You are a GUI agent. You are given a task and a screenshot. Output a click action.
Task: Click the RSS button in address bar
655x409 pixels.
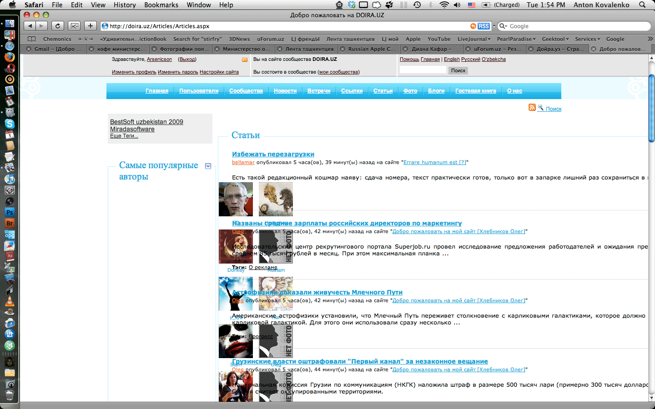[x=484, y=26]
